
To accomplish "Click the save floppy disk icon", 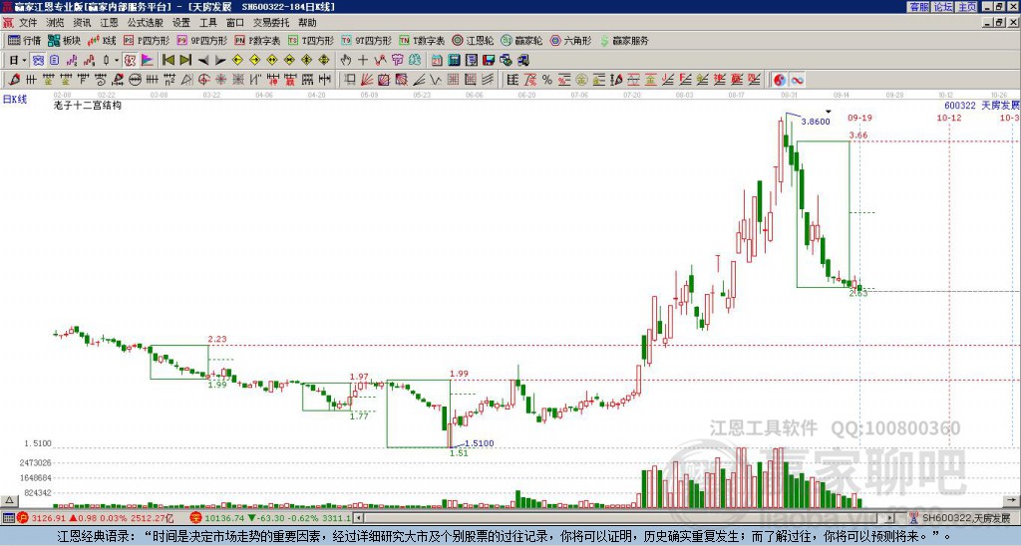I will (x=489, y=60).
